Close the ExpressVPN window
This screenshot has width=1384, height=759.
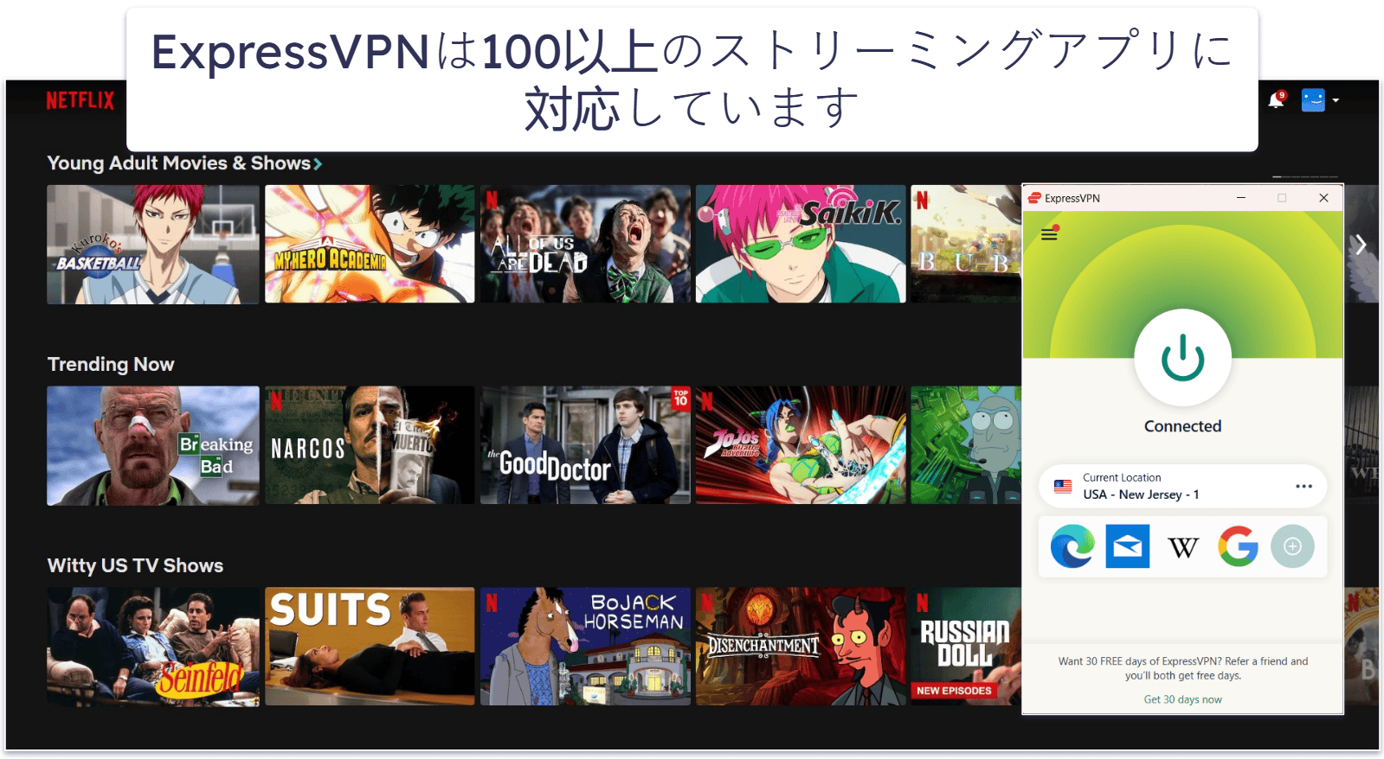pyautogui.click(x=1323, y=198)
